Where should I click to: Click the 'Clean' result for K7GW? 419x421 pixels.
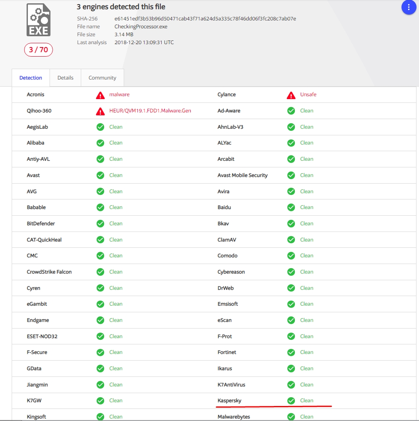[x=116, y=400]
